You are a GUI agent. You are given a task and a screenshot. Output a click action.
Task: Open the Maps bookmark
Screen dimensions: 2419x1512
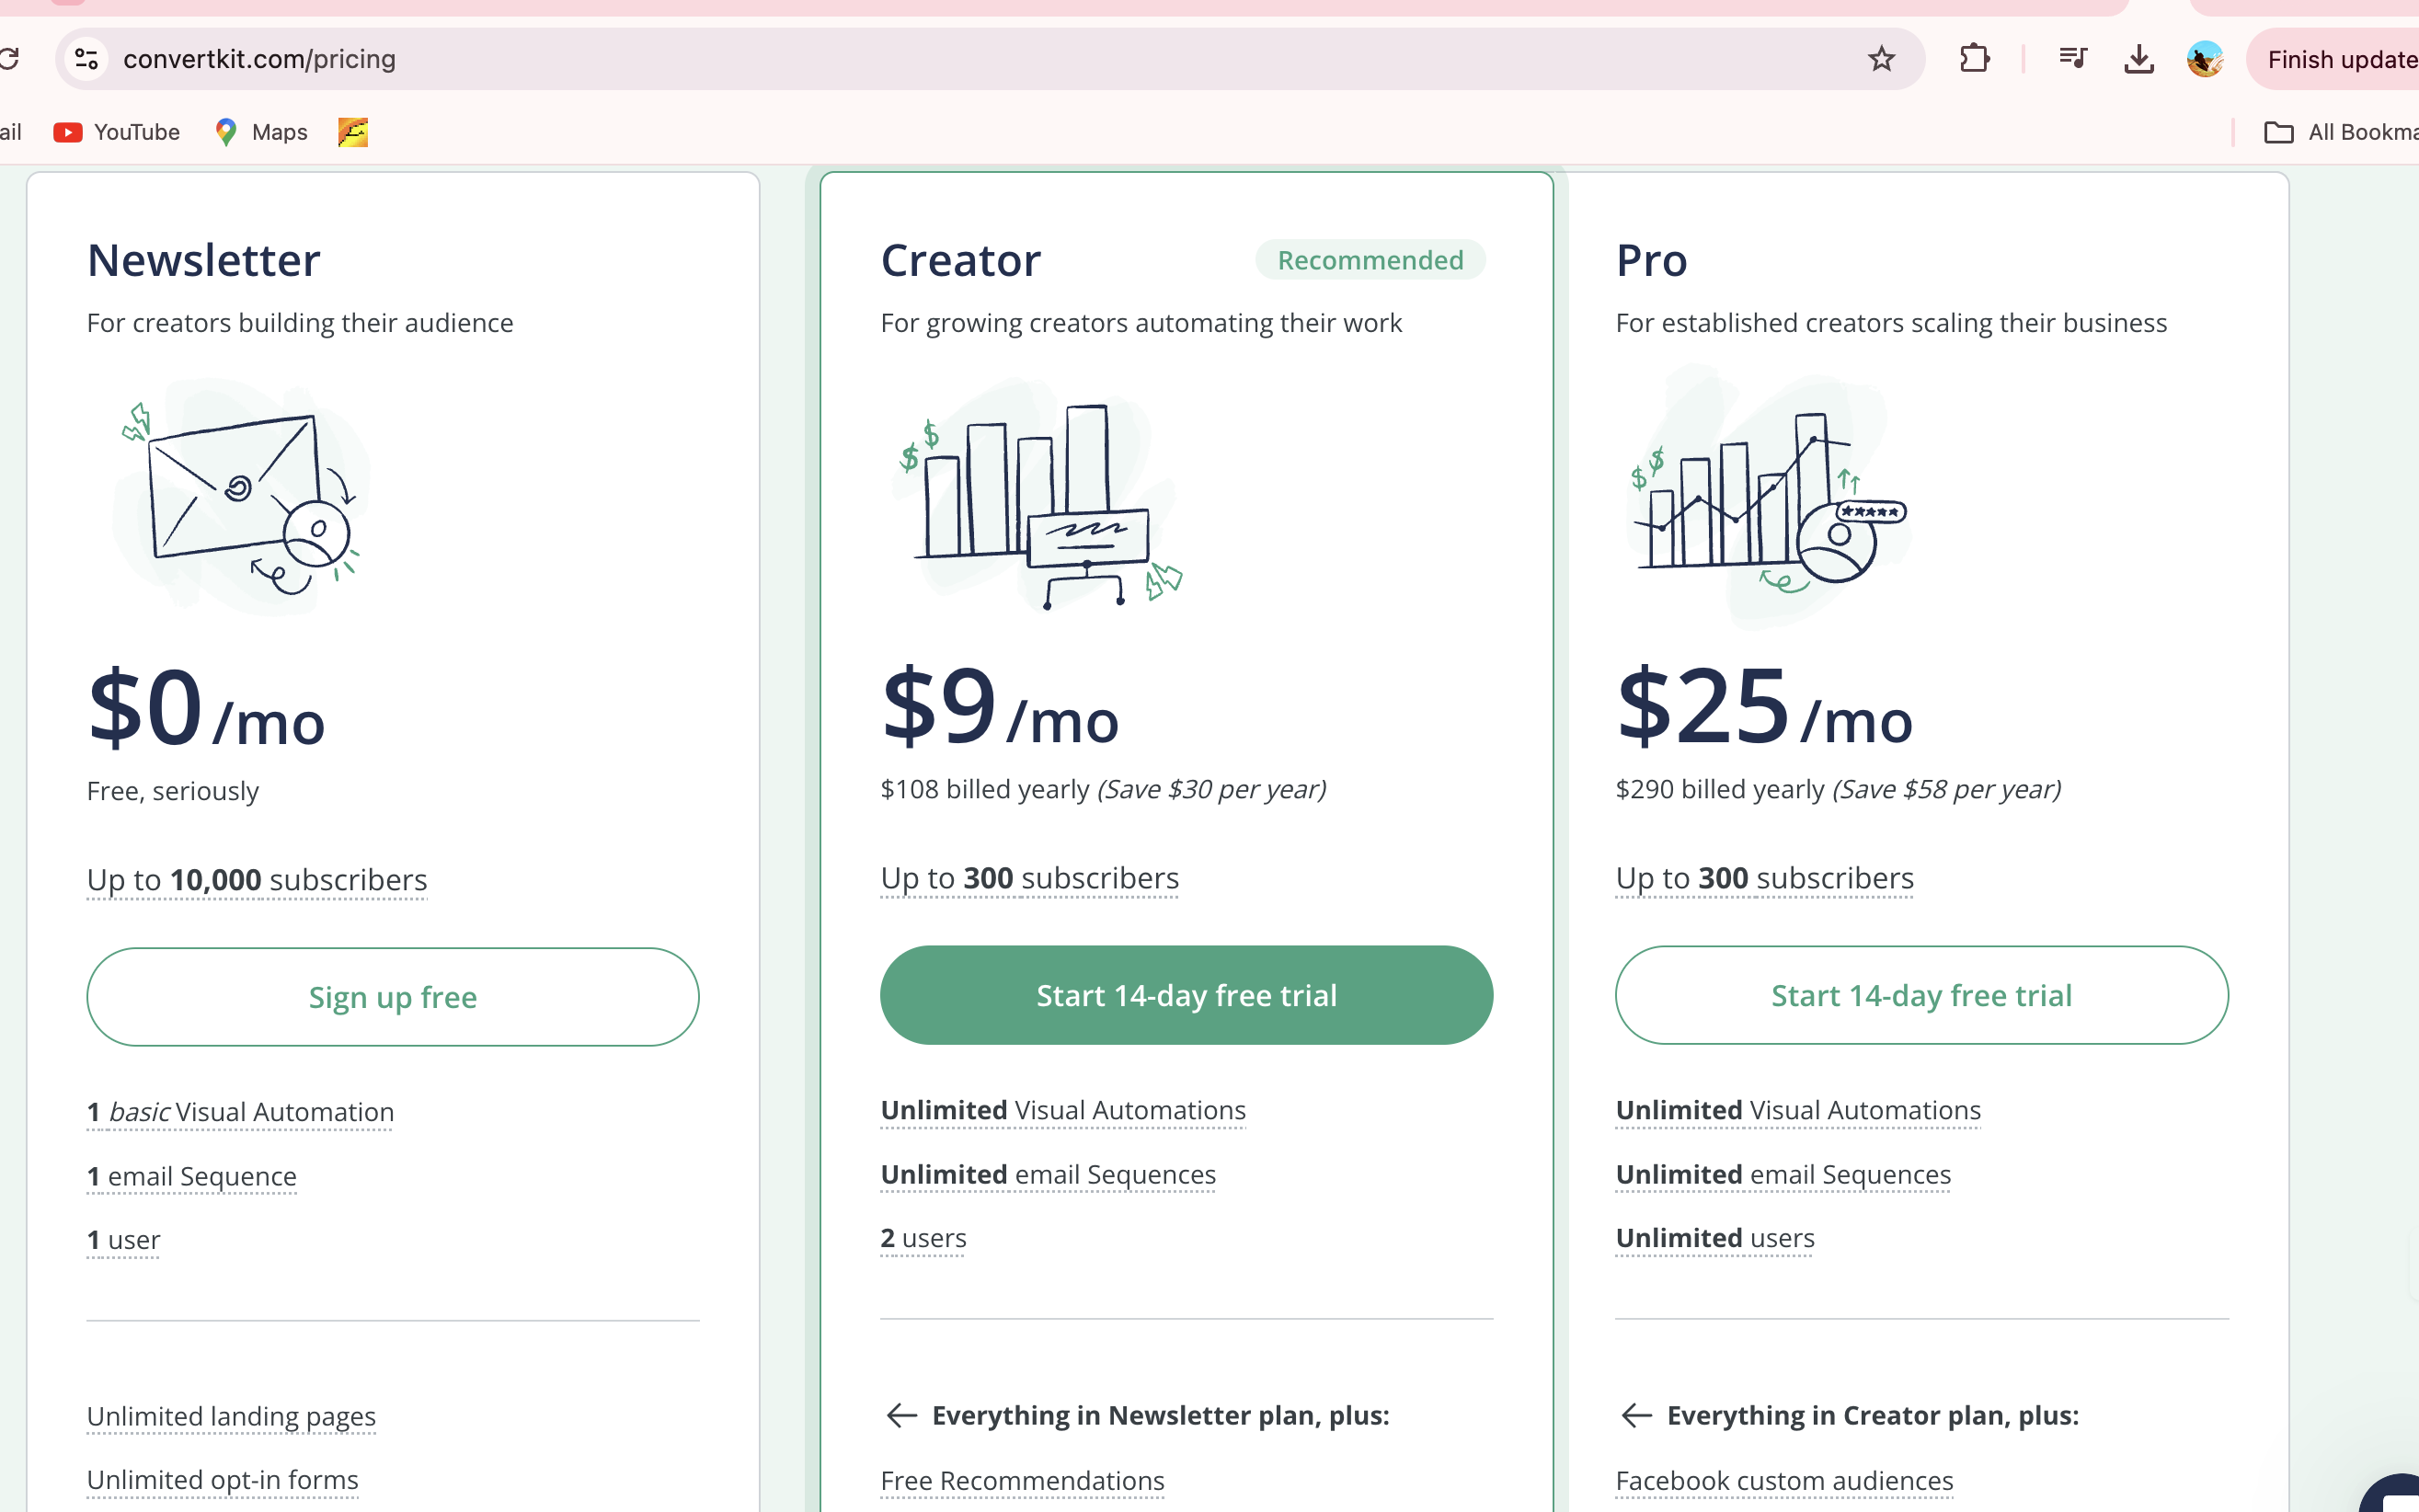point(261,132)
